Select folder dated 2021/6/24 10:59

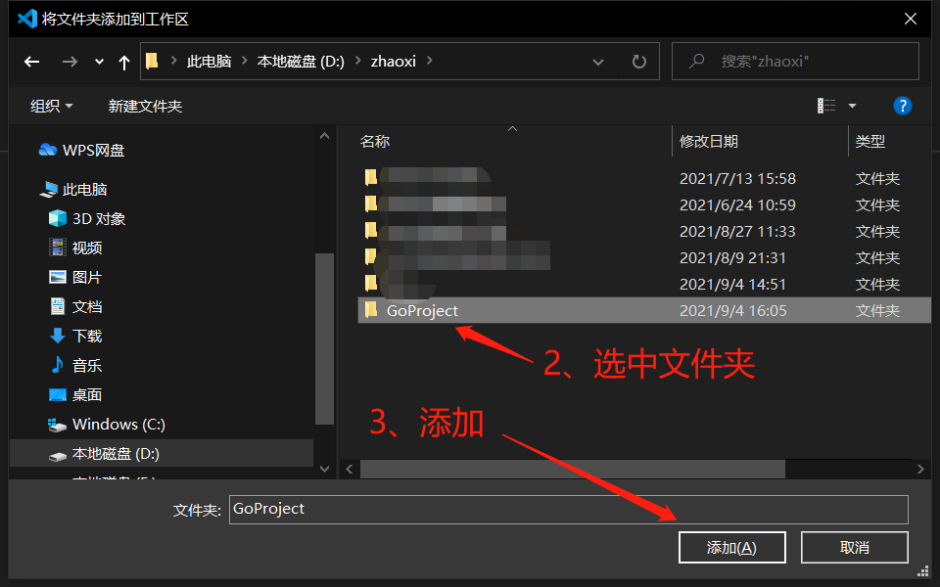click(x=644, y=204)
